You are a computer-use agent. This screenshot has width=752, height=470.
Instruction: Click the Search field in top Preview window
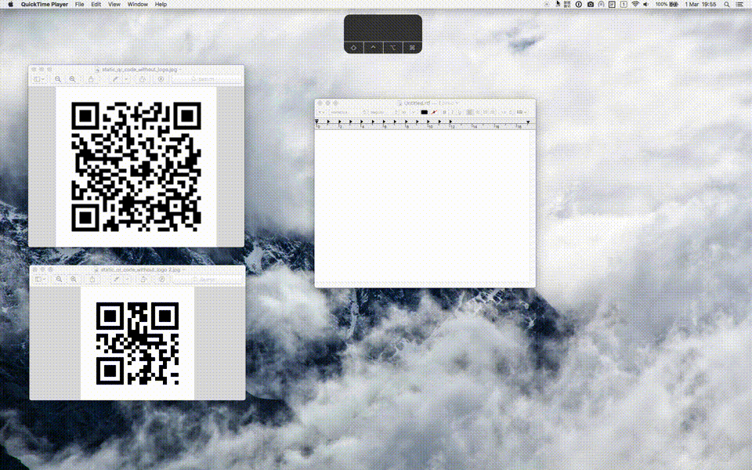point(207,79)
